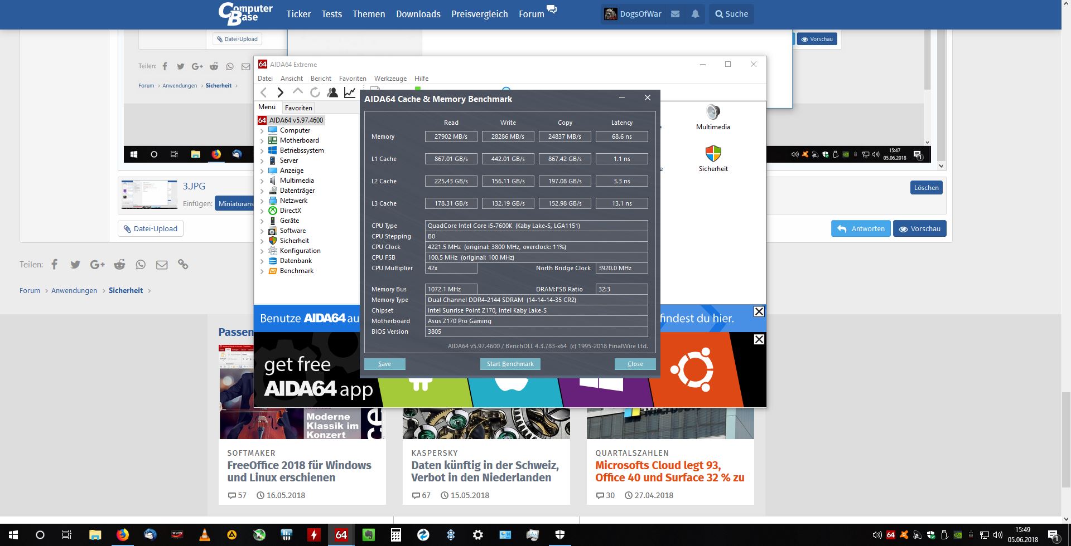Share by email in the Teilen row

(x=162, y=265)
